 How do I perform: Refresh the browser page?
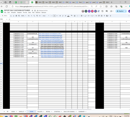[x=6, y=6]
